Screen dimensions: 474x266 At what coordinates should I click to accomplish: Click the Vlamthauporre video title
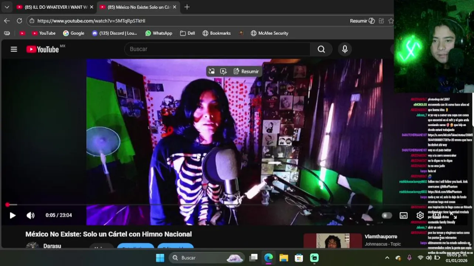click(x=381, y=236)
